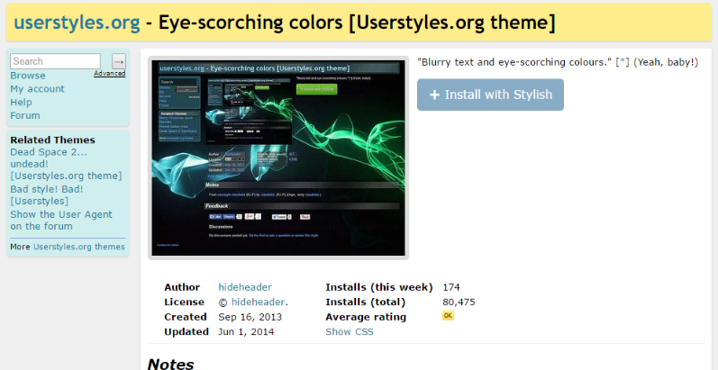
Task: Open My account page
Action: (x=38, y=89)
